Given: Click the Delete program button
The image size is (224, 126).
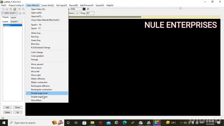Looking at the screenshot, I should 7,112.
